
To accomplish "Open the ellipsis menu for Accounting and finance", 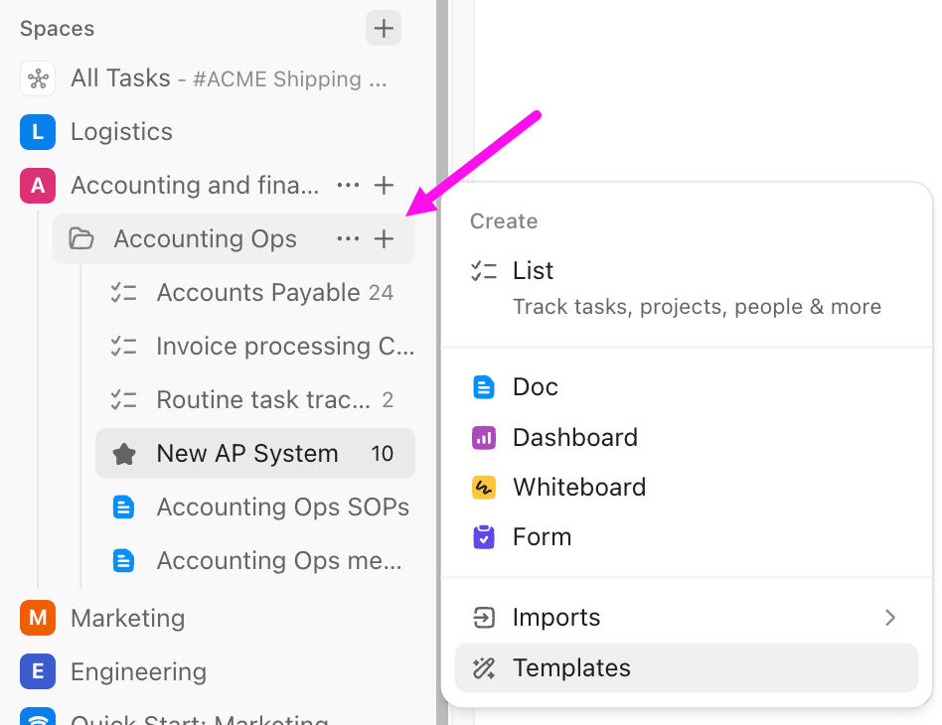I will pyautogui.click(x=348, y=185).
